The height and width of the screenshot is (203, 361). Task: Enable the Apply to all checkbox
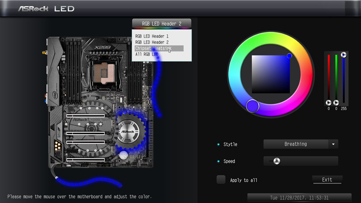pos(221,180)
